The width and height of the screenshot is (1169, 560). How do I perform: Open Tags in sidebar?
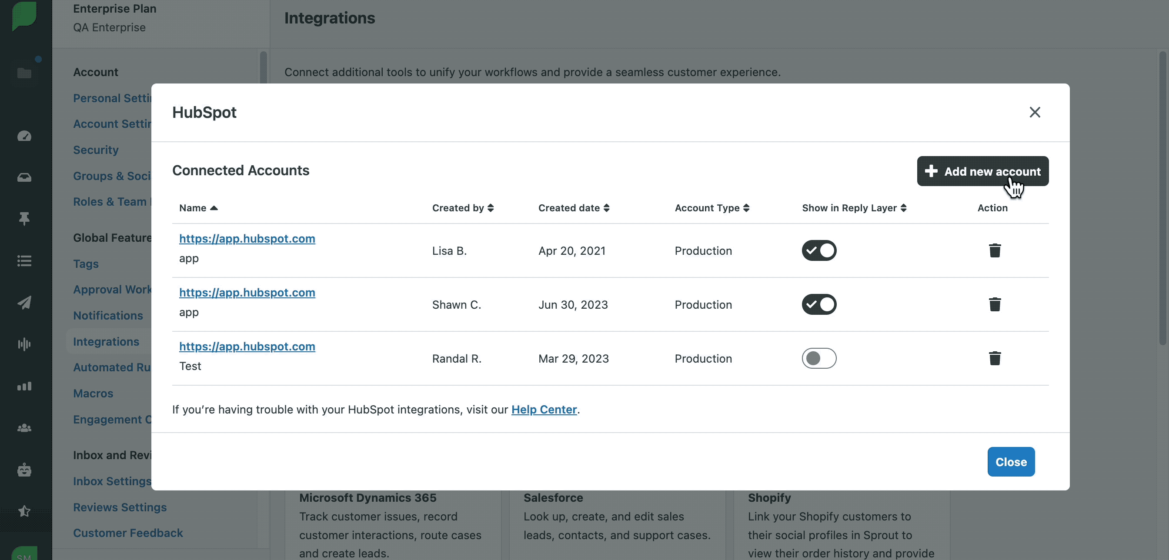point(86,263)
